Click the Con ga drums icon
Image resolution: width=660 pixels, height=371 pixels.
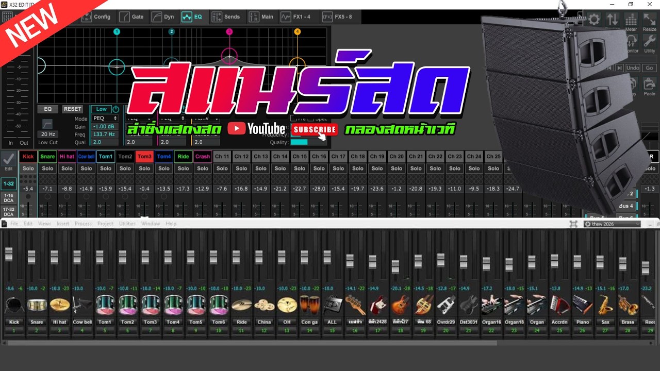click(x=309, y=305)
